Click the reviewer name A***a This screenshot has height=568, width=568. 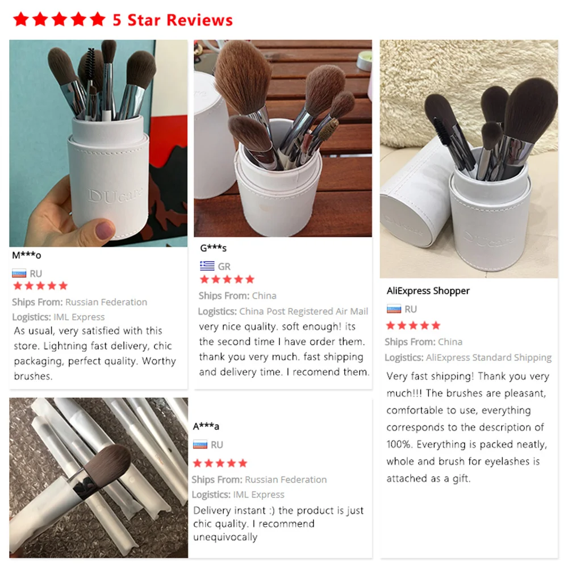[x=206, y=426]
